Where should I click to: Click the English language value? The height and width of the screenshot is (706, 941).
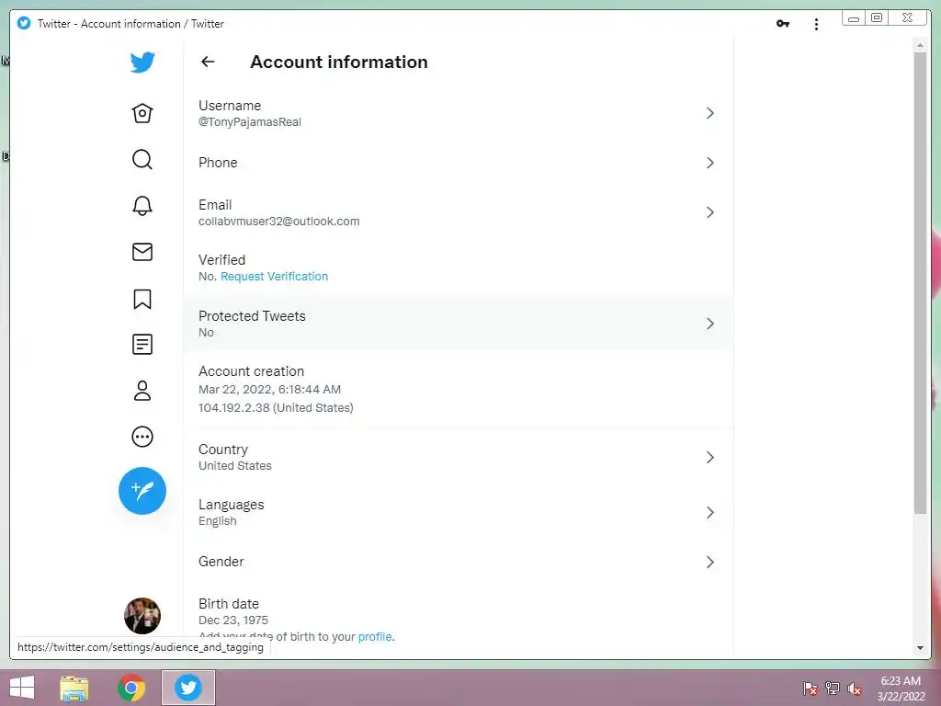[217, 521]
